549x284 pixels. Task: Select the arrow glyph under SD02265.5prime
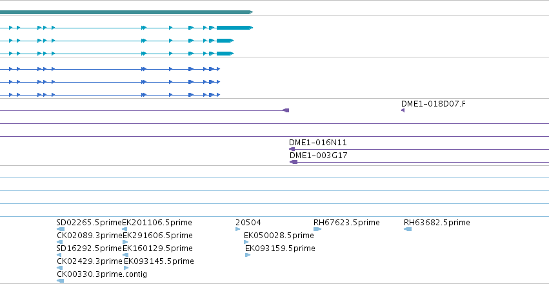[60, 229]
